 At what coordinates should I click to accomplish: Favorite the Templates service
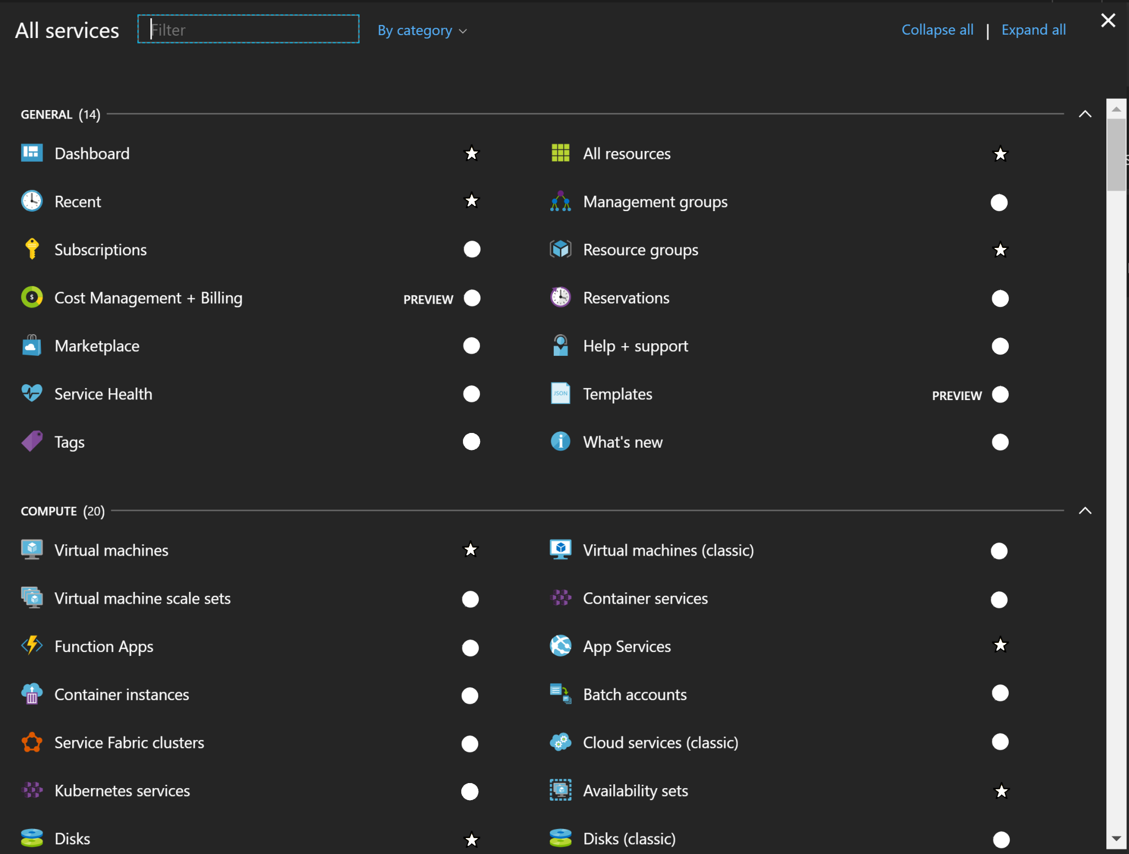1000,394
